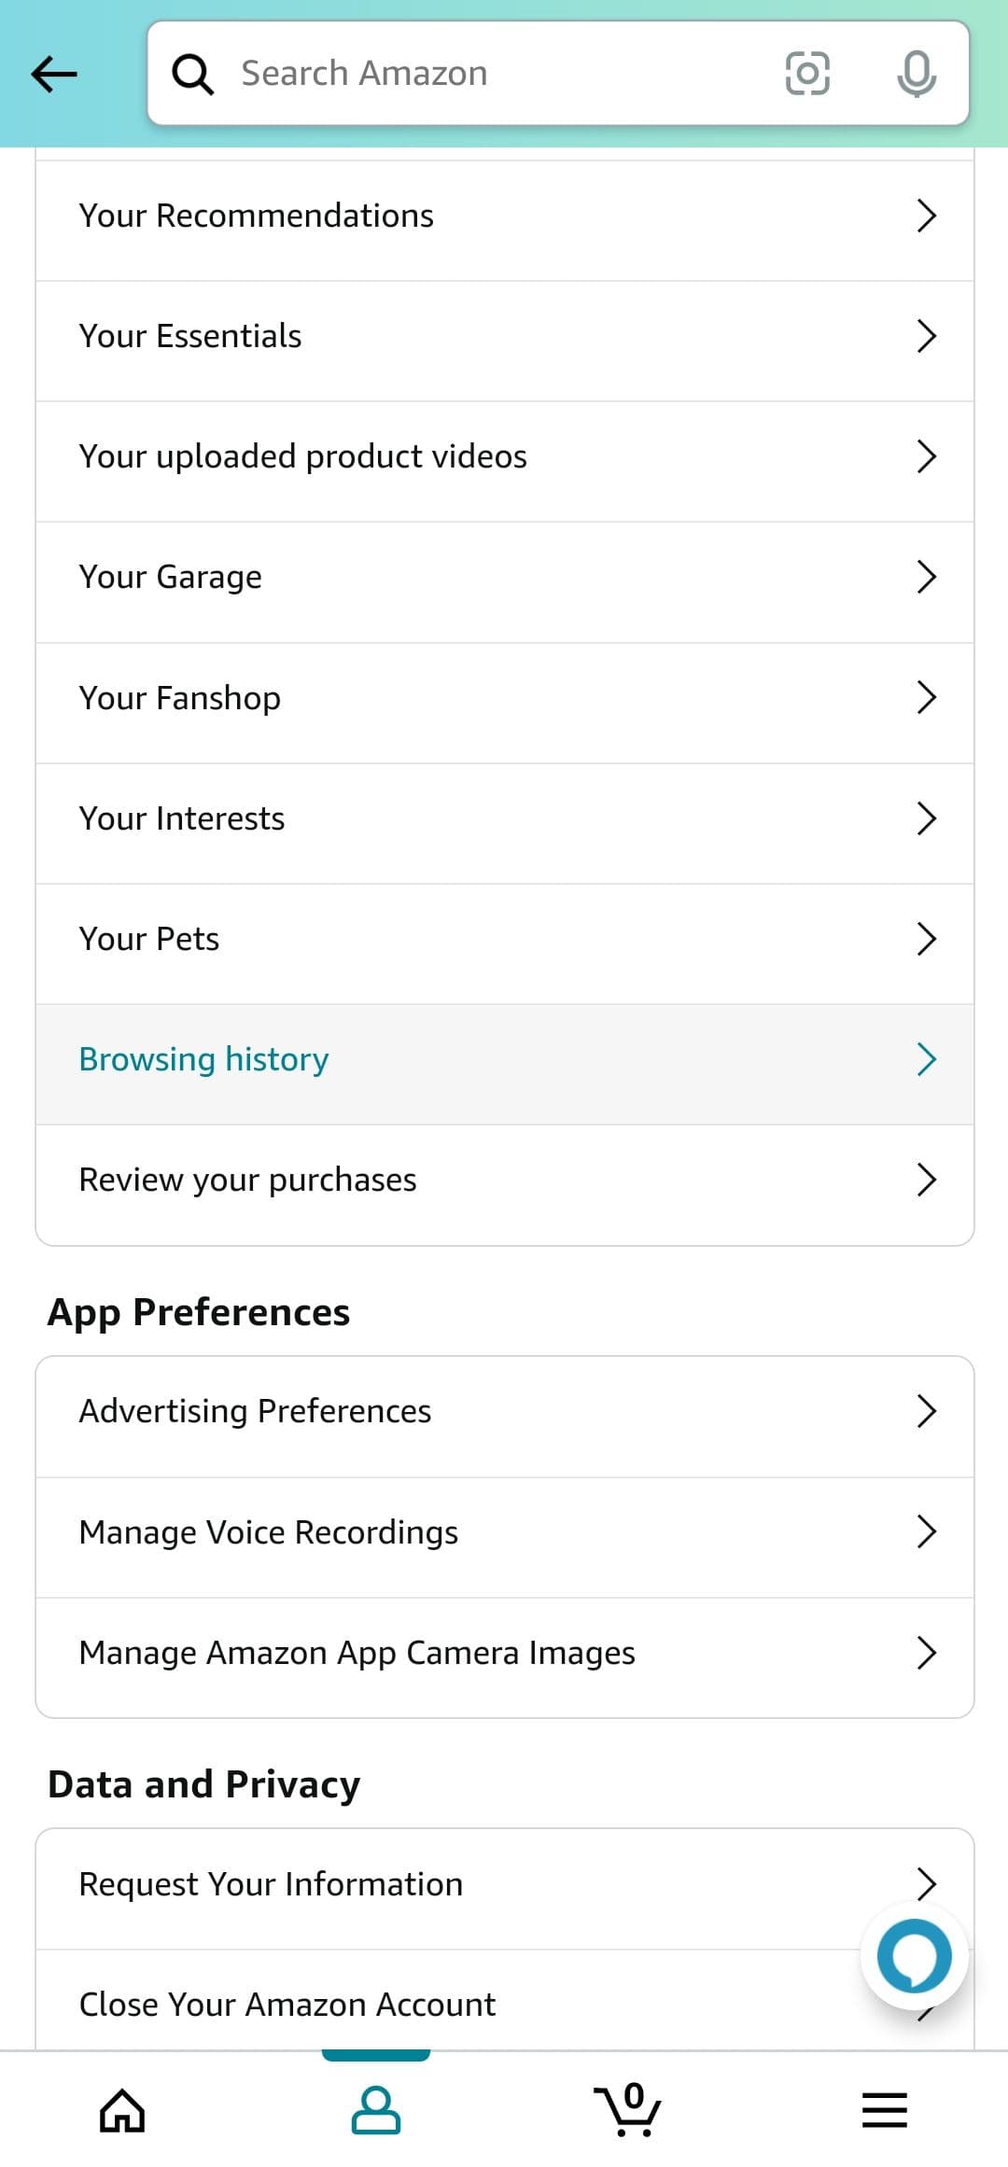The height and width of the screenshot is (2167, 1008).
Task: Open Manage Amazon App Camera Images
Action: click(357, 1653)
